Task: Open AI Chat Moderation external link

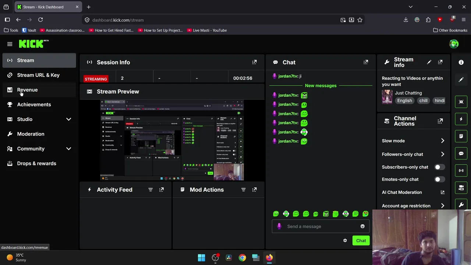Action: 443,192
